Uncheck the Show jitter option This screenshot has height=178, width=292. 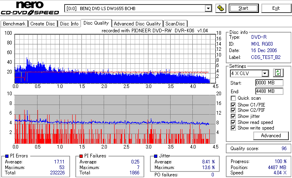(x=233, y=116)
